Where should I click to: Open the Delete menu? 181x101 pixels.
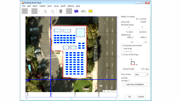[43, 6]
